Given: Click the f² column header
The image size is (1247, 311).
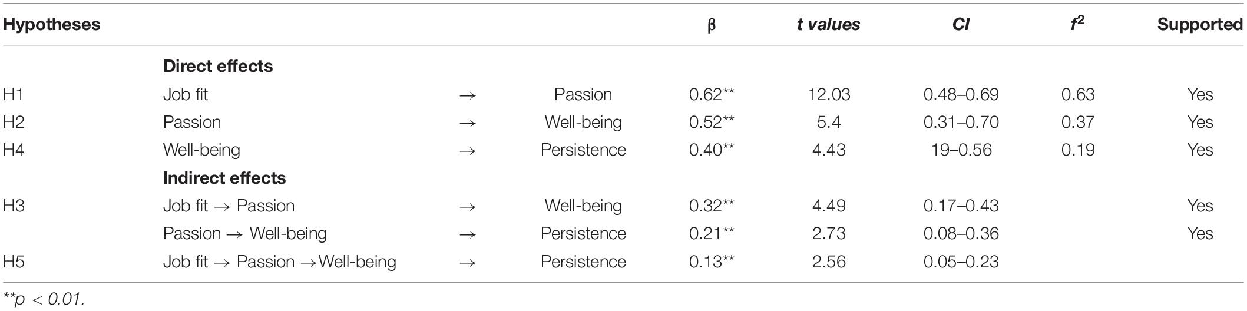Looking at the screenshot, I should pyautogui.click(x=1077, y=24).
